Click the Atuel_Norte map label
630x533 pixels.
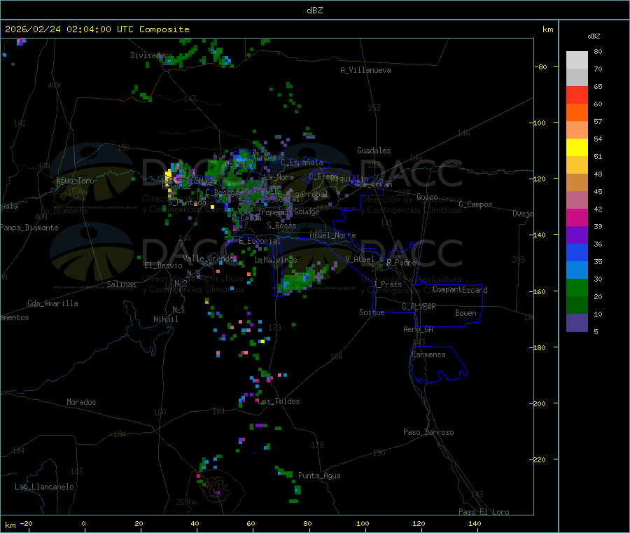pyautogui.click(x=332, y=235)
